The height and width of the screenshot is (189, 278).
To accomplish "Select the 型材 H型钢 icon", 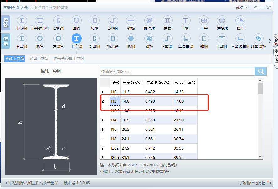I will [22, 38].
